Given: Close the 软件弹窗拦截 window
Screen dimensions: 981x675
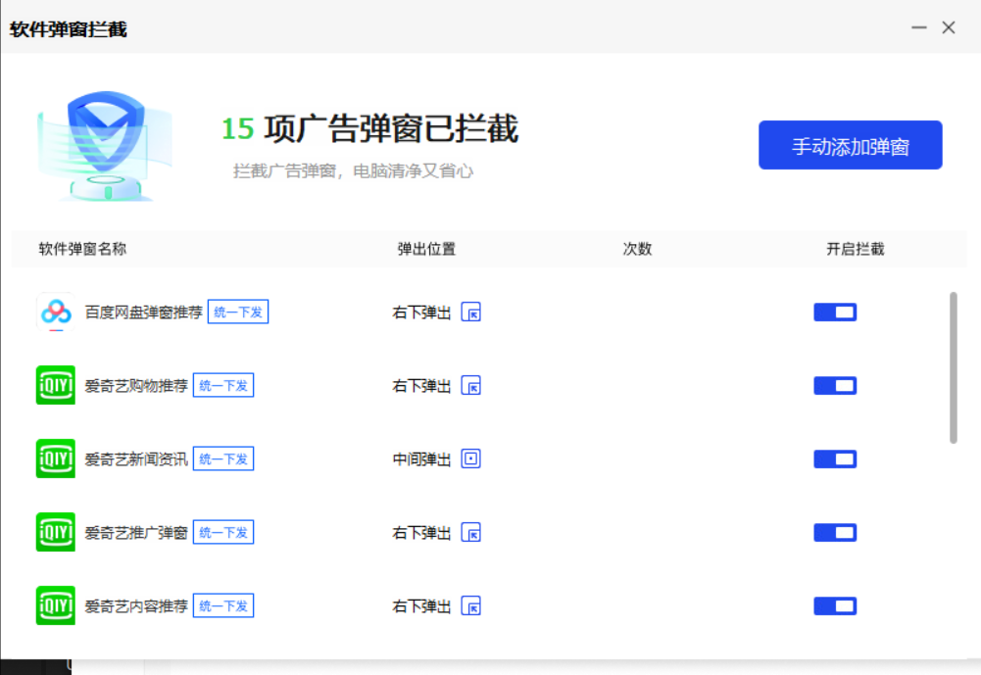Looking at the screenshot, I should (949, 27).
